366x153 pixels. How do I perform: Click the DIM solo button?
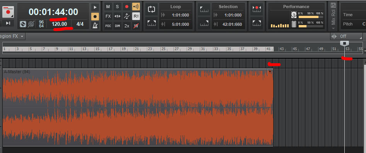click(x=117, y=26)
